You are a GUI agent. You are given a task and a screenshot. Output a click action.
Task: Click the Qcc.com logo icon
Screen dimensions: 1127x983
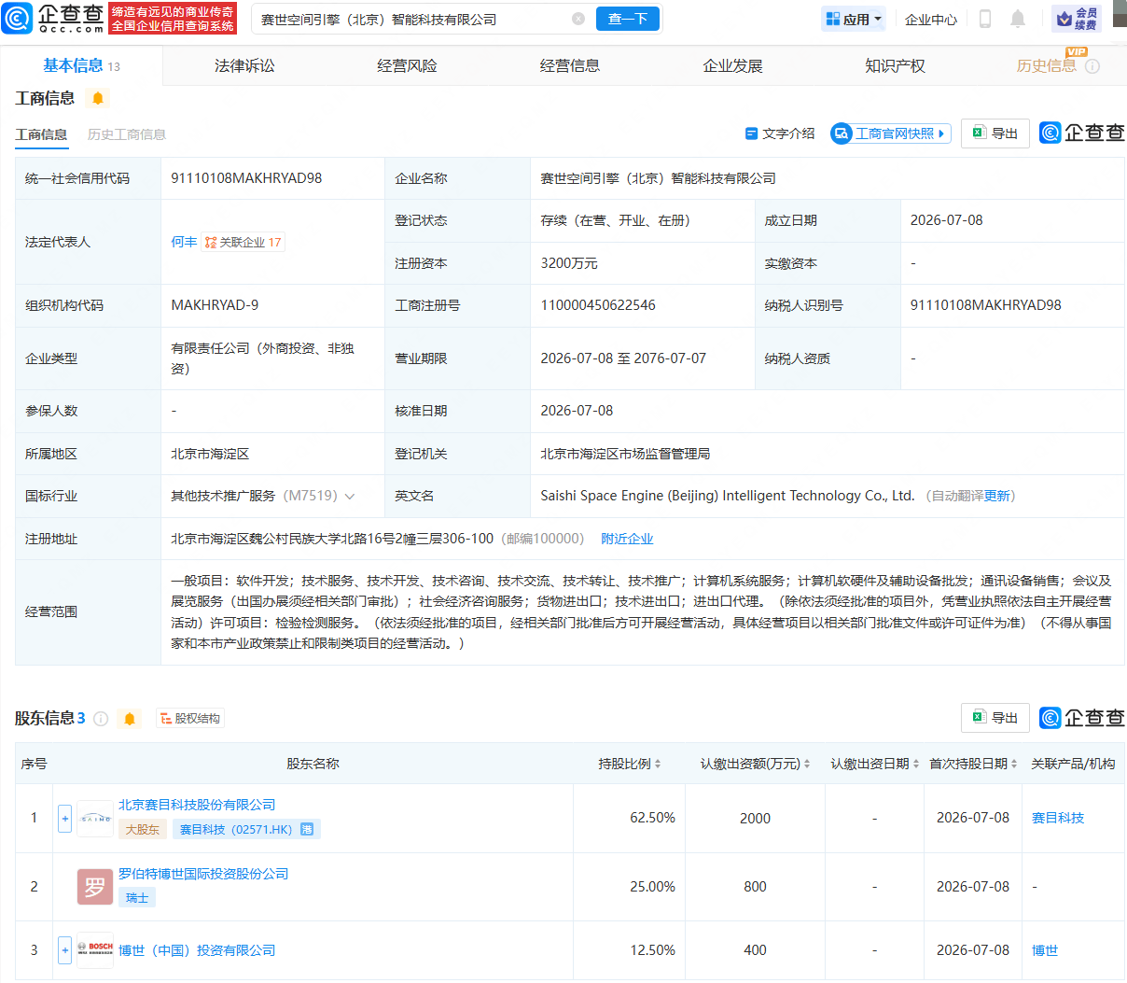[x=18, y=18]
